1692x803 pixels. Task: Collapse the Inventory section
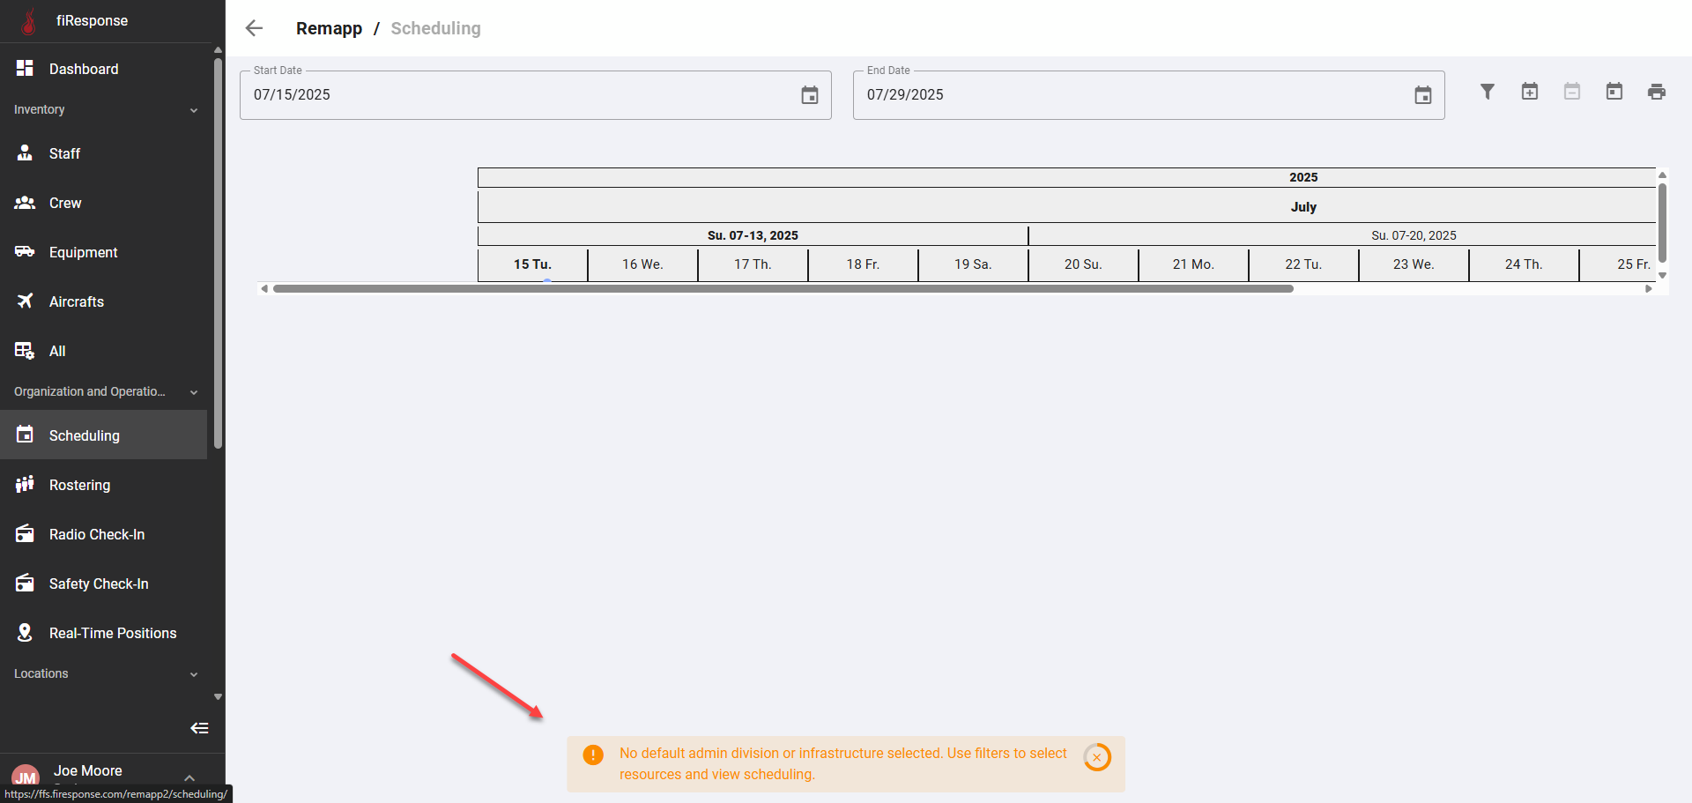[x=194, y=110]
